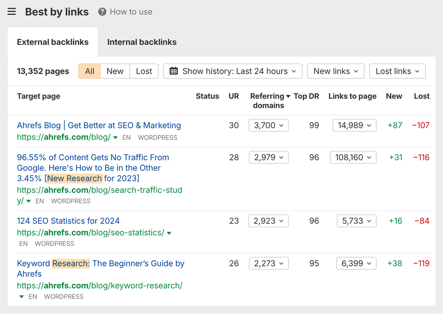Expand the 2,273 referring domains dropdown
Screen dimensions: 443x314
268,263
